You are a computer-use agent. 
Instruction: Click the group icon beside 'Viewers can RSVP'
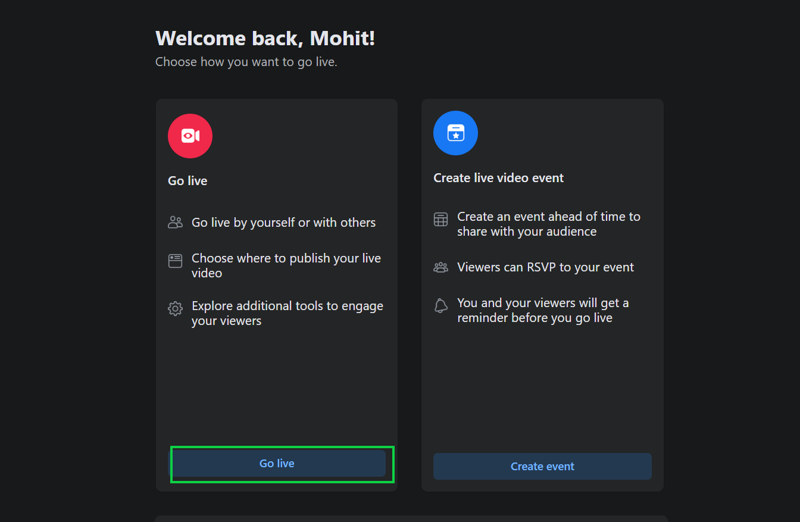(440, 267)
